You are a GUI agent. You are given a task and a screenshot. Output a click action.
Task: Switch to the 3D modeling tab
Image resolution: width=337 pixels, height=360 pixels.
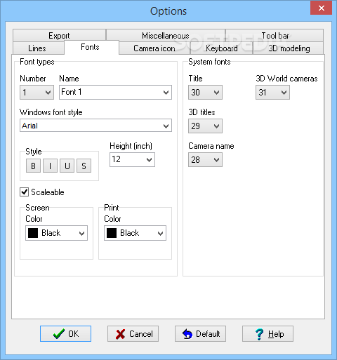point(289,48)
